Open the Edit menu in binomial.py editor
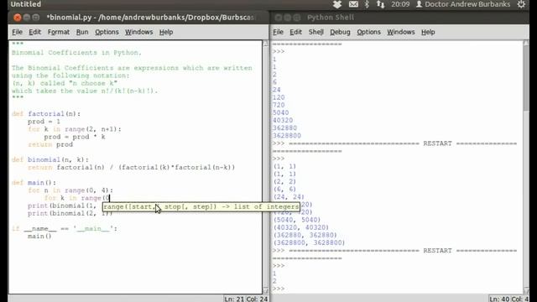The width and height of the screenshot is (537, 302). pyautogui.click(x=34, y=32)
